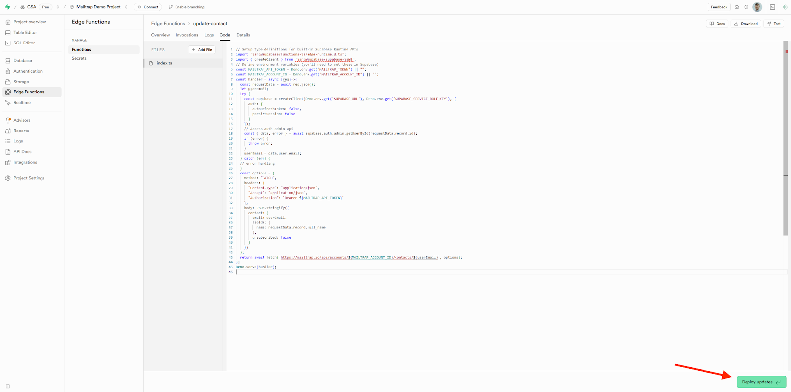Switch to the Overview tab
This screenshot has width=791, height=392.
point(160,35)
